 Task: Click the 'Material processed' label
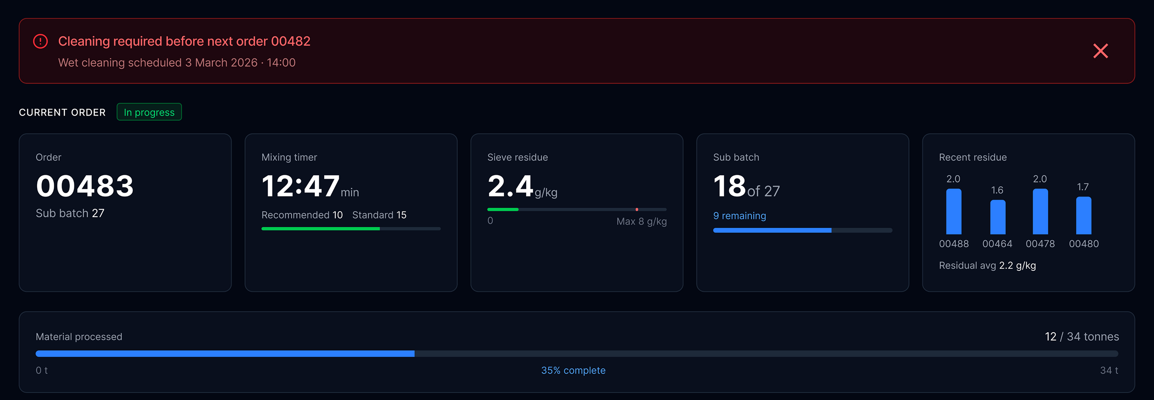[x=79, y=336]
